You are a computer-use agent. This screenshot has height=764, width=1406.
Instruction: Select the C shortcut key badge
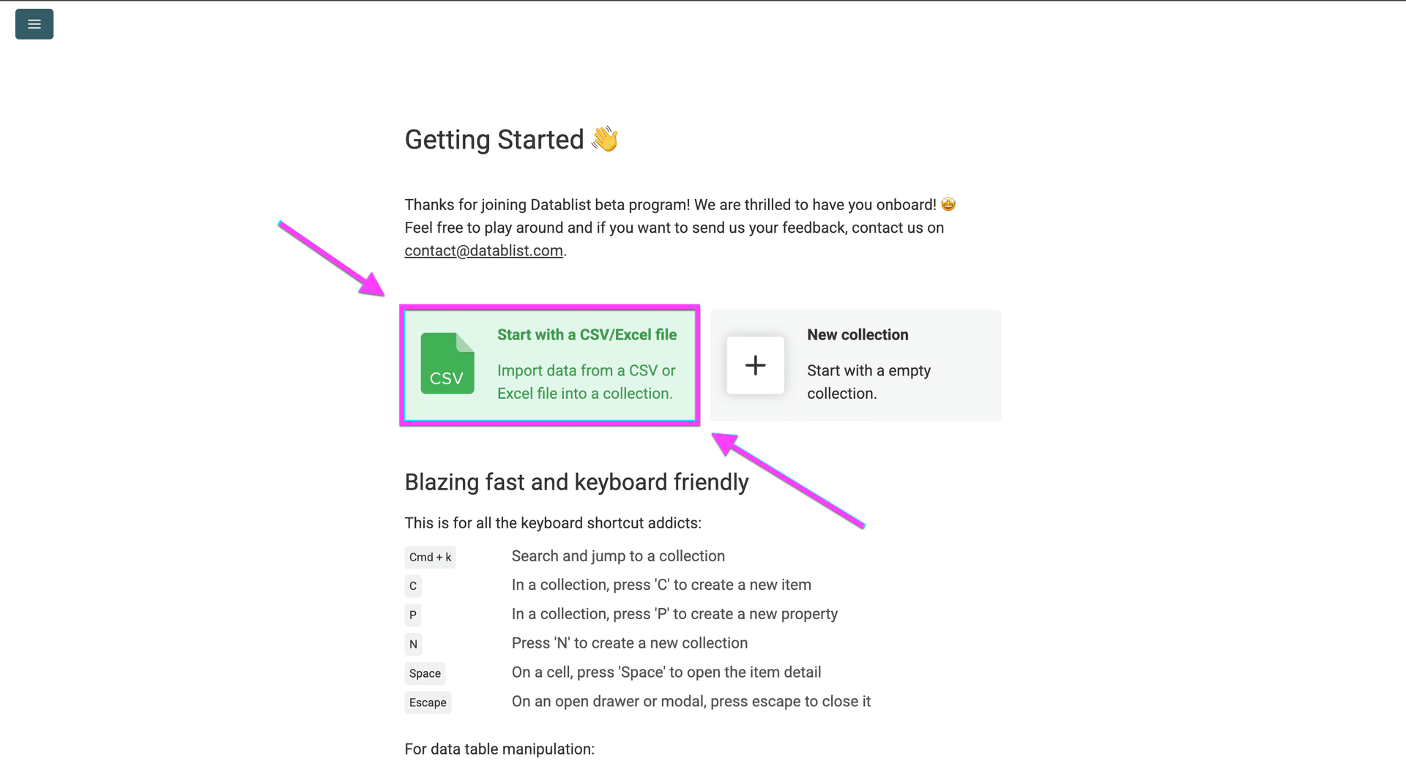pos(412,585)
